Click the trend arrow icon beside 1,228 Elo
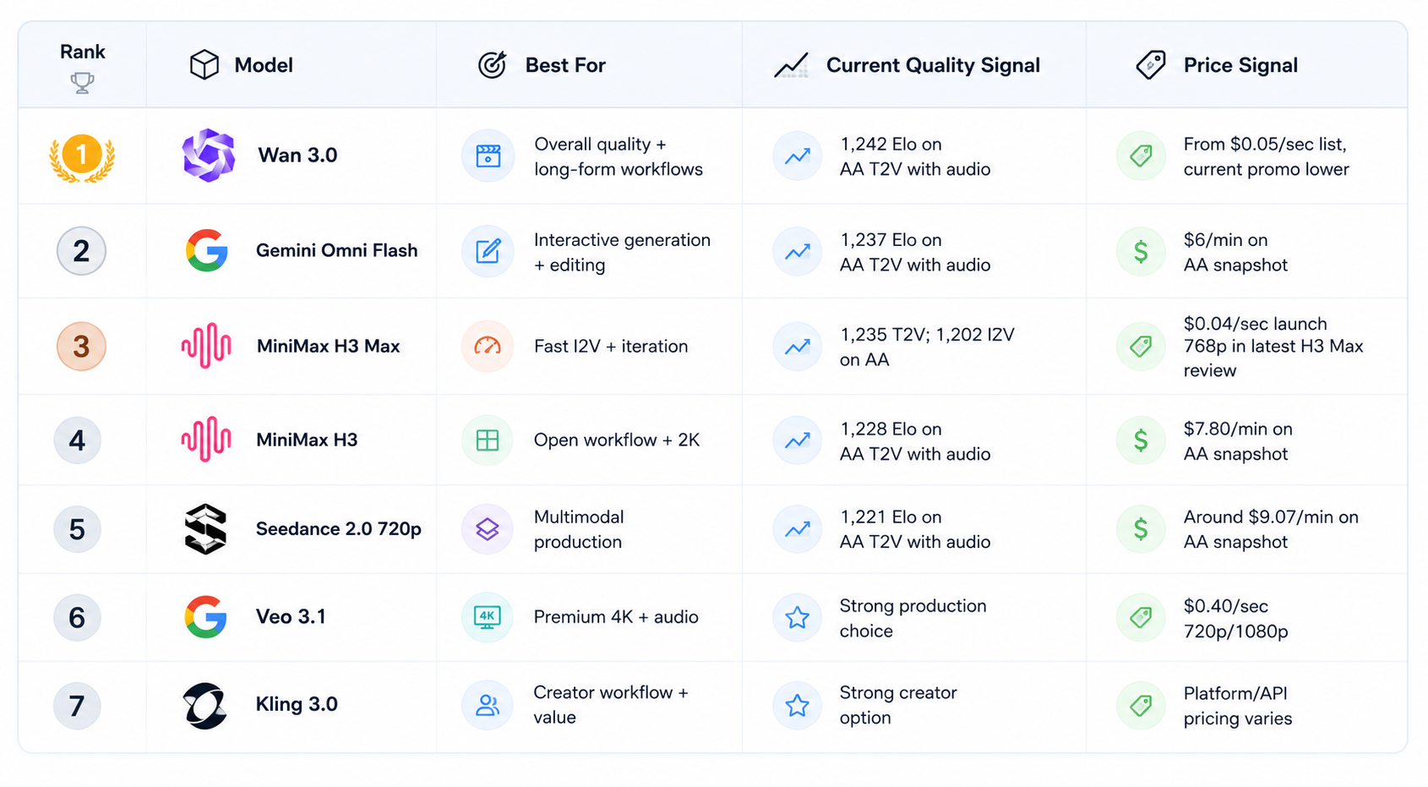1428x787 pixels. pos(797,440)
